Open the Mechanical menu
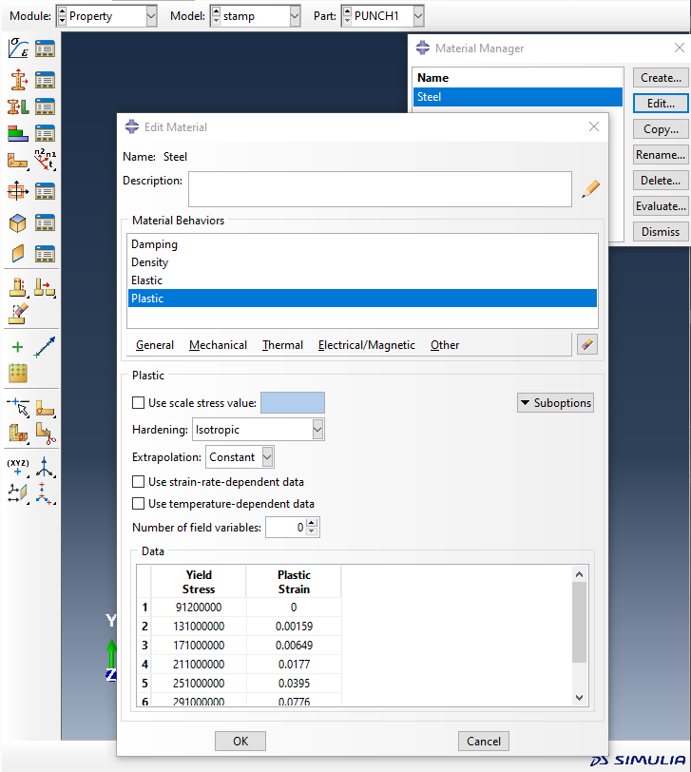Viewport: 691px width, 772px height. point(218,344)
